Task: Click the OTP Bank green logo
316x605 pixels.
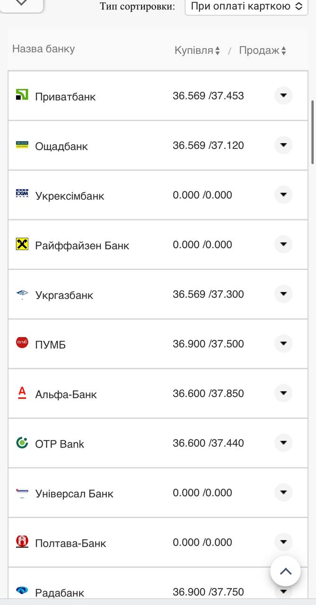Action: pos(22,442)
